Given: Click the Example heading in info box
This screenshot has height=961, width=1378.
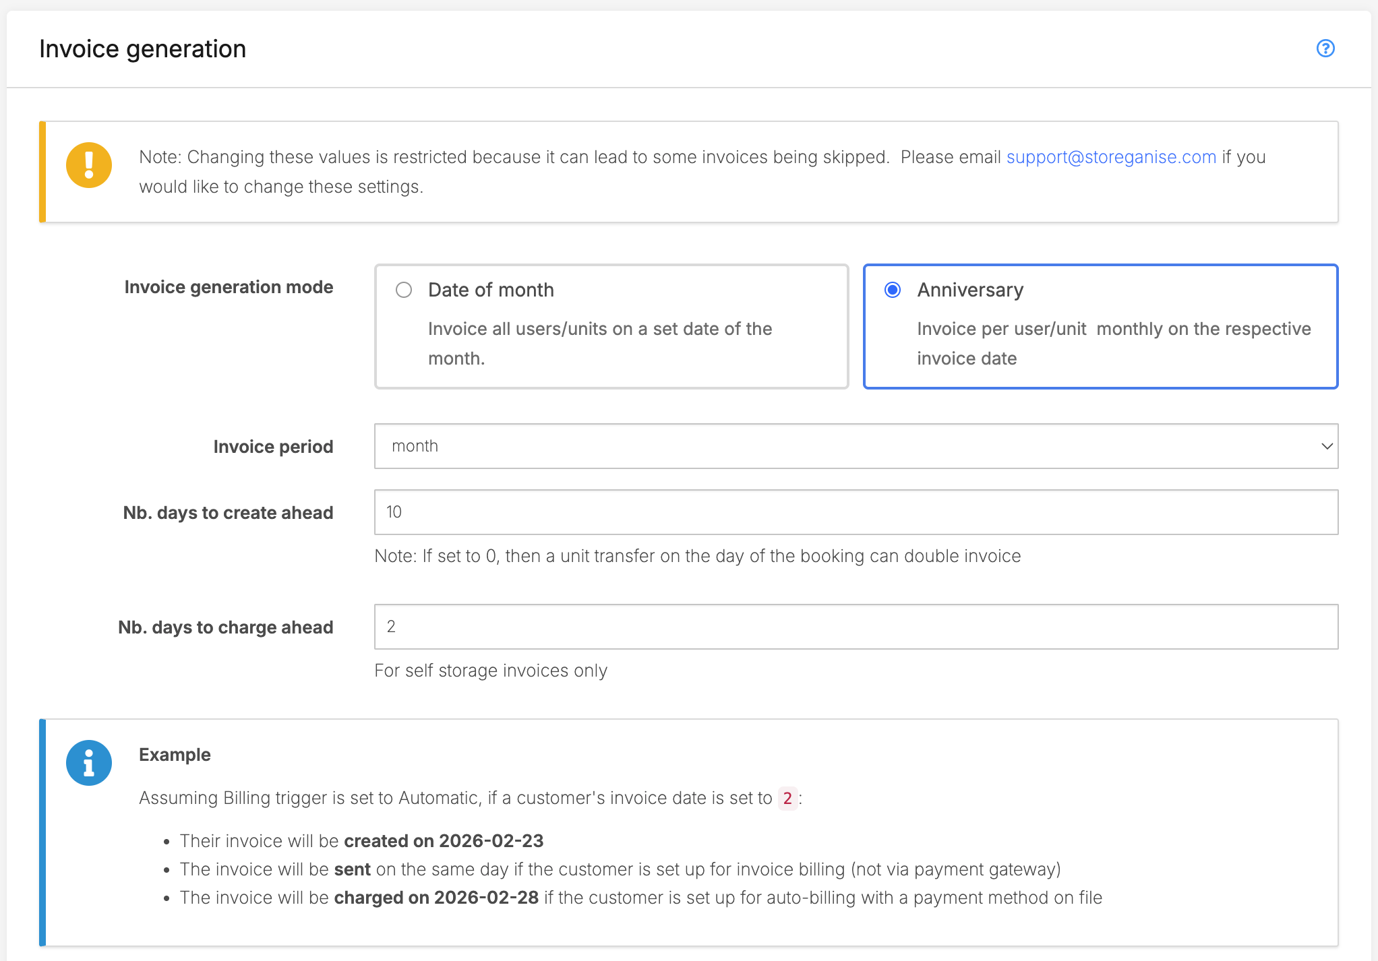Looking at the screenshot, I should point(175,755).
